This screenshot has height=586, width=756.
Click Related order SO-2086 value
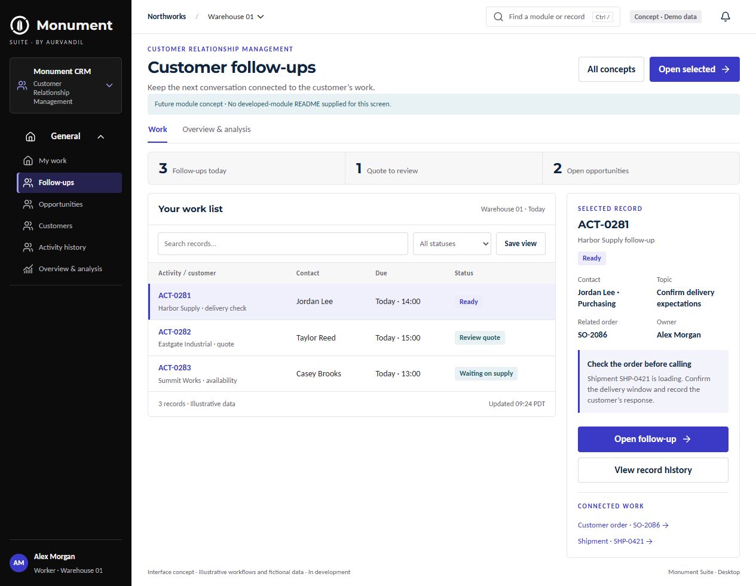592,335
